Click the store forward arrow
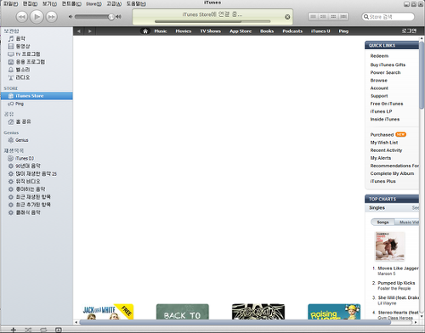 [90, 31]
